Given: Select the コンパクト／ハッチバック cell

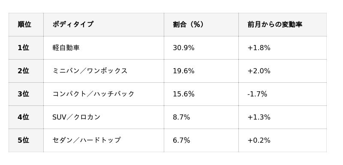Looking at the screenshot, I should [x=104, y=94].
